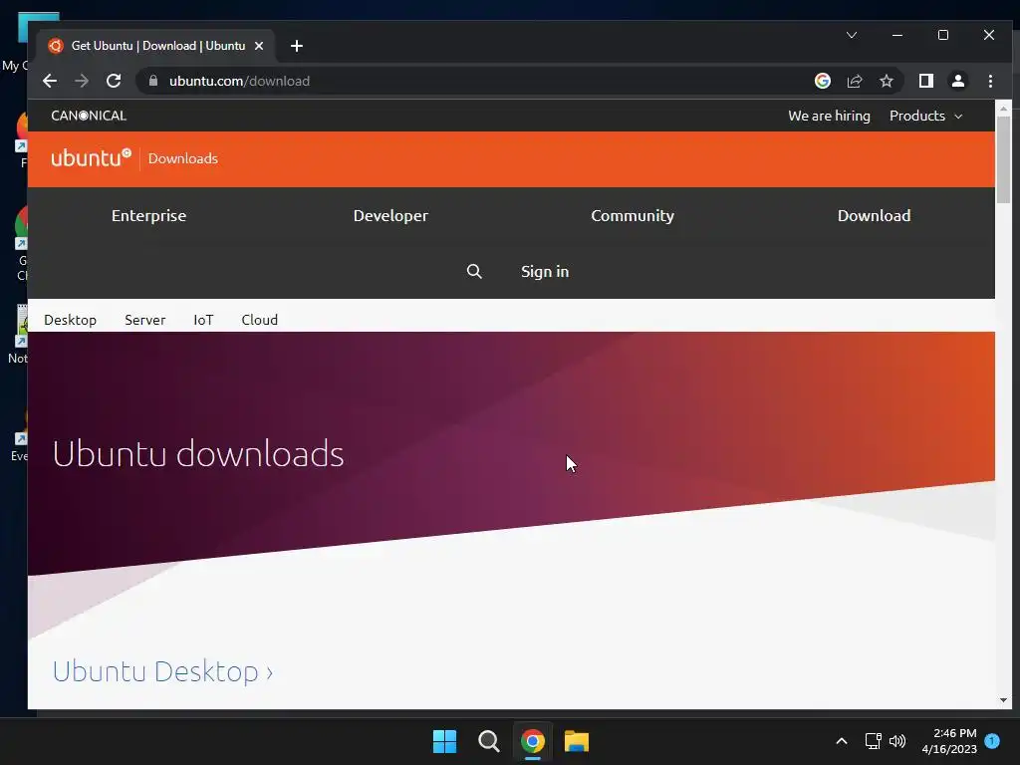Image resolution: width=1020 pixels, height=765 pixels.
Task: Select the Get Ubuntu Download tab
Action: [156, 46]
